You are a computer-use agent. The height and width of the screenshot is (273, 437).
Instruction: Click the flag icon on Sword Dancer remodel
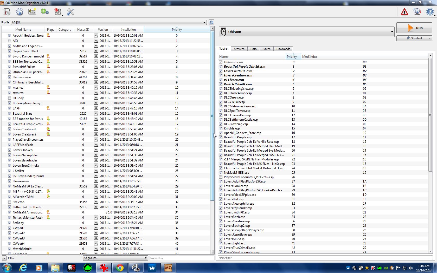click(48, 56)
